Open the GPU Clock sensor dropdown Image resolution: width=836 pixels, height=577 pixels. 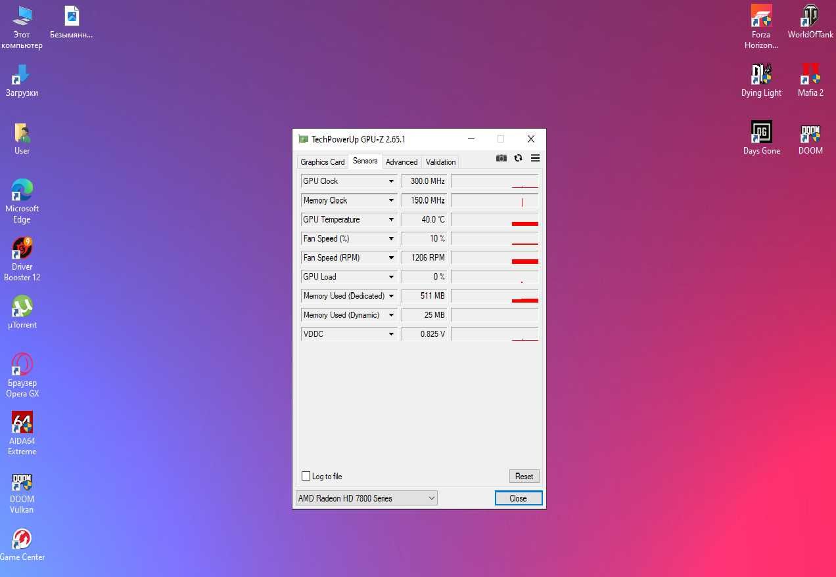[391, 181]
